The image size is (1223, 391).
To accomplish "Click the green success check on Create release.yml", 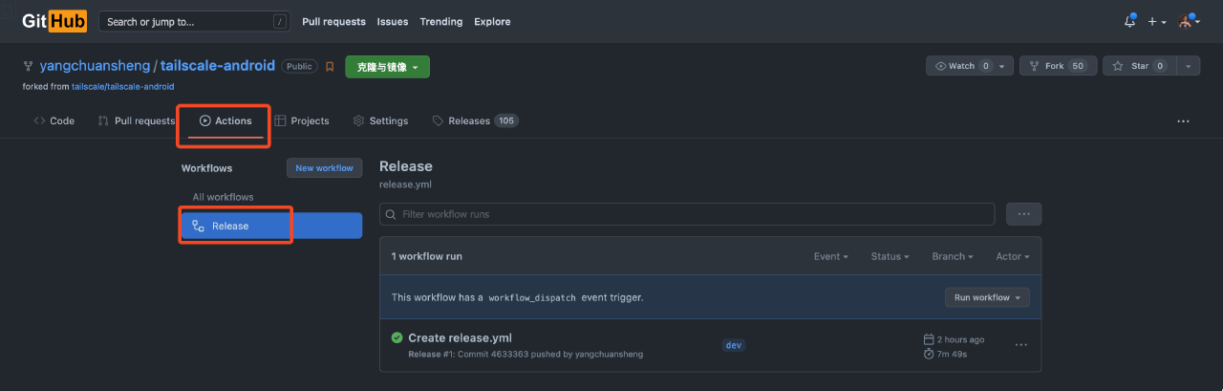I will coord(397,337).
